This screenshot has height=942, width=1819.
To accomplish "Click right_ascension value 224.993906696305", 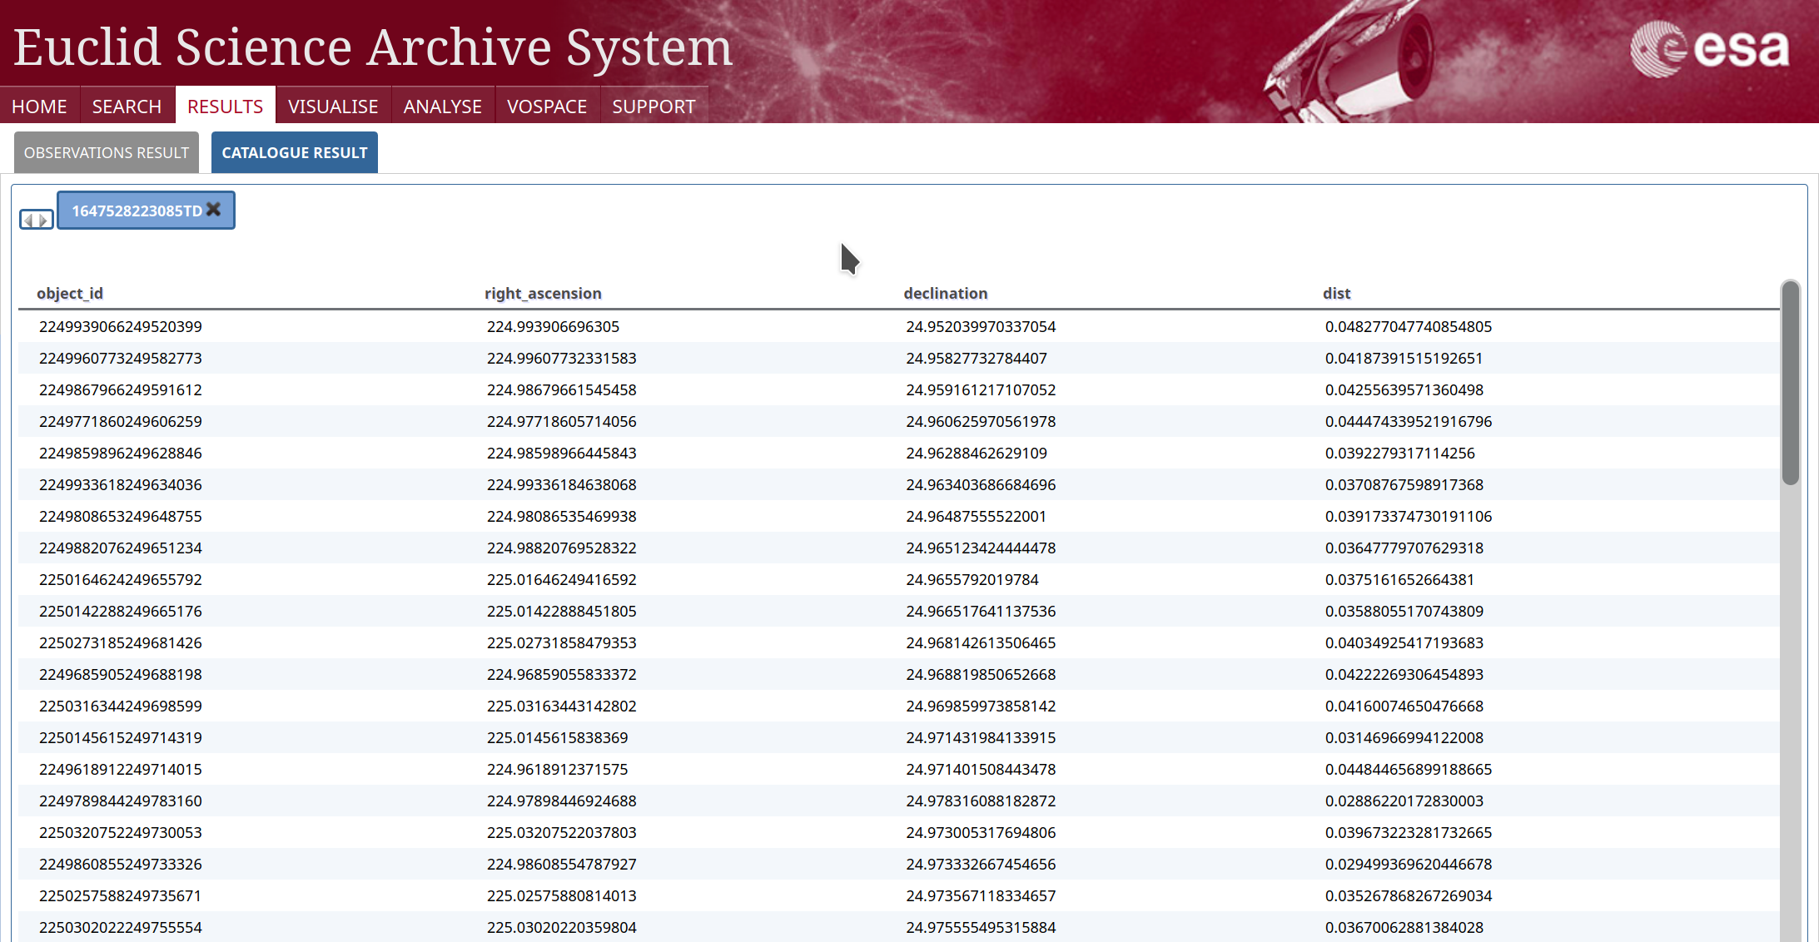I will 554,326.
